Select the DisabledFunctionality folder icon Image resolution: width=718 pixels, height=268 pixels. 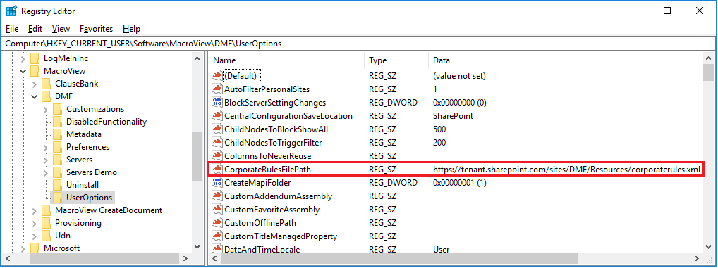[58, 122]
